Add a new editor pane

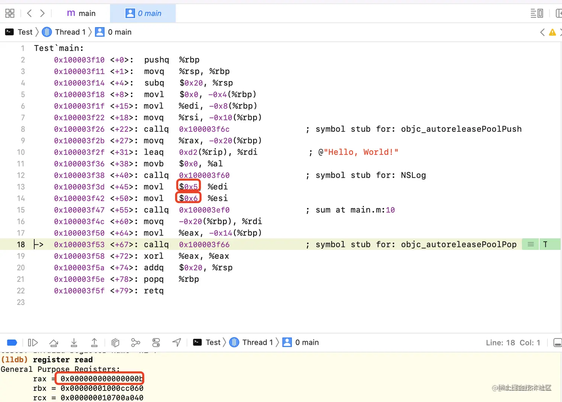pos(558,13)
